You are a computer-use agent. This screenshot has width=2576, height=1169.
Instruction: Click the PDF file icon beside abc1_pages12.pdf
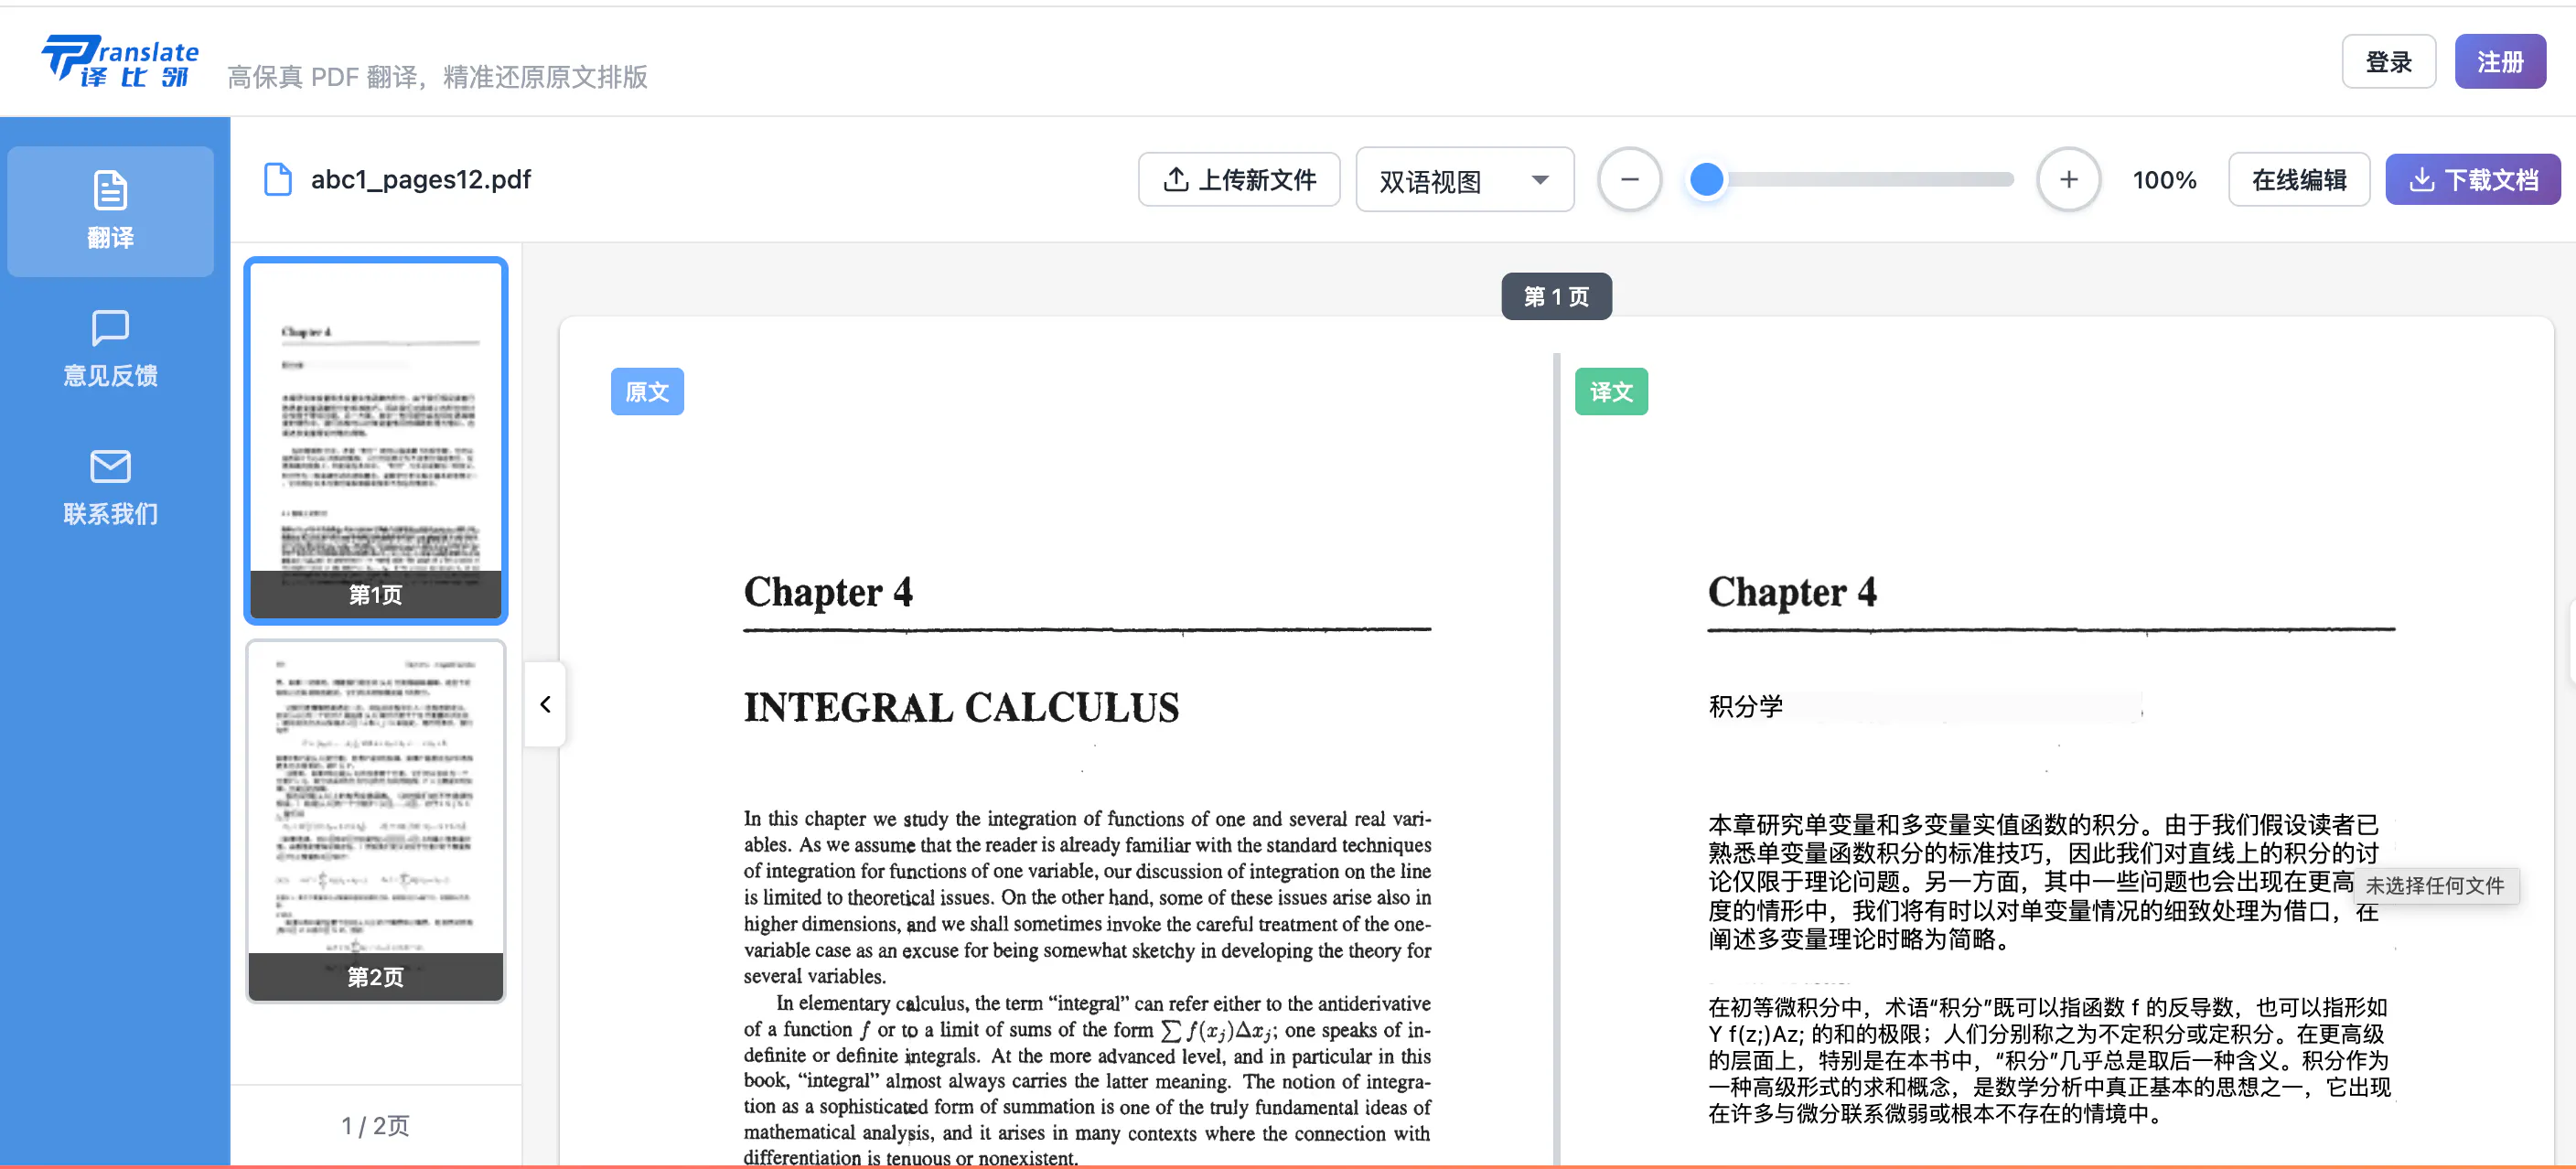pos(277,180)
